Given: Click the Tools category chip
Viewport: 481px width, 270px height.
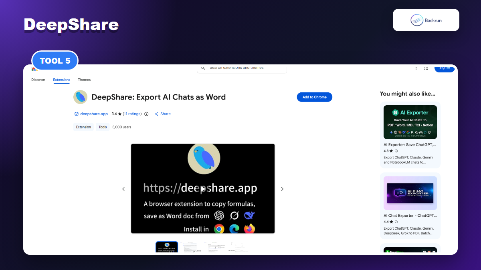Looking at the screenshot, I should [x=103, y=127].
